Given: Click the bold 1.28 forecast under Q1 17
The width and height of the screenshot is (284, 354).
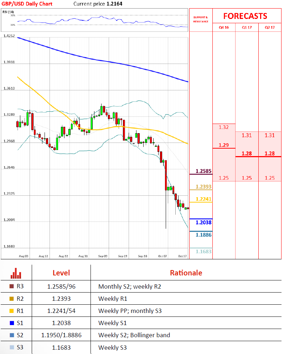Looking at the screenshot, I should point(247,154).
